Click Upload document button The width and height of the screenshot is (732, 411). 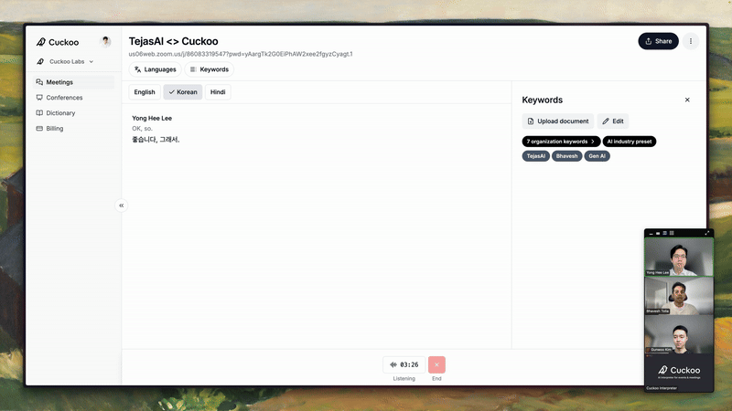pyautogui.click(x=558, y=121)
